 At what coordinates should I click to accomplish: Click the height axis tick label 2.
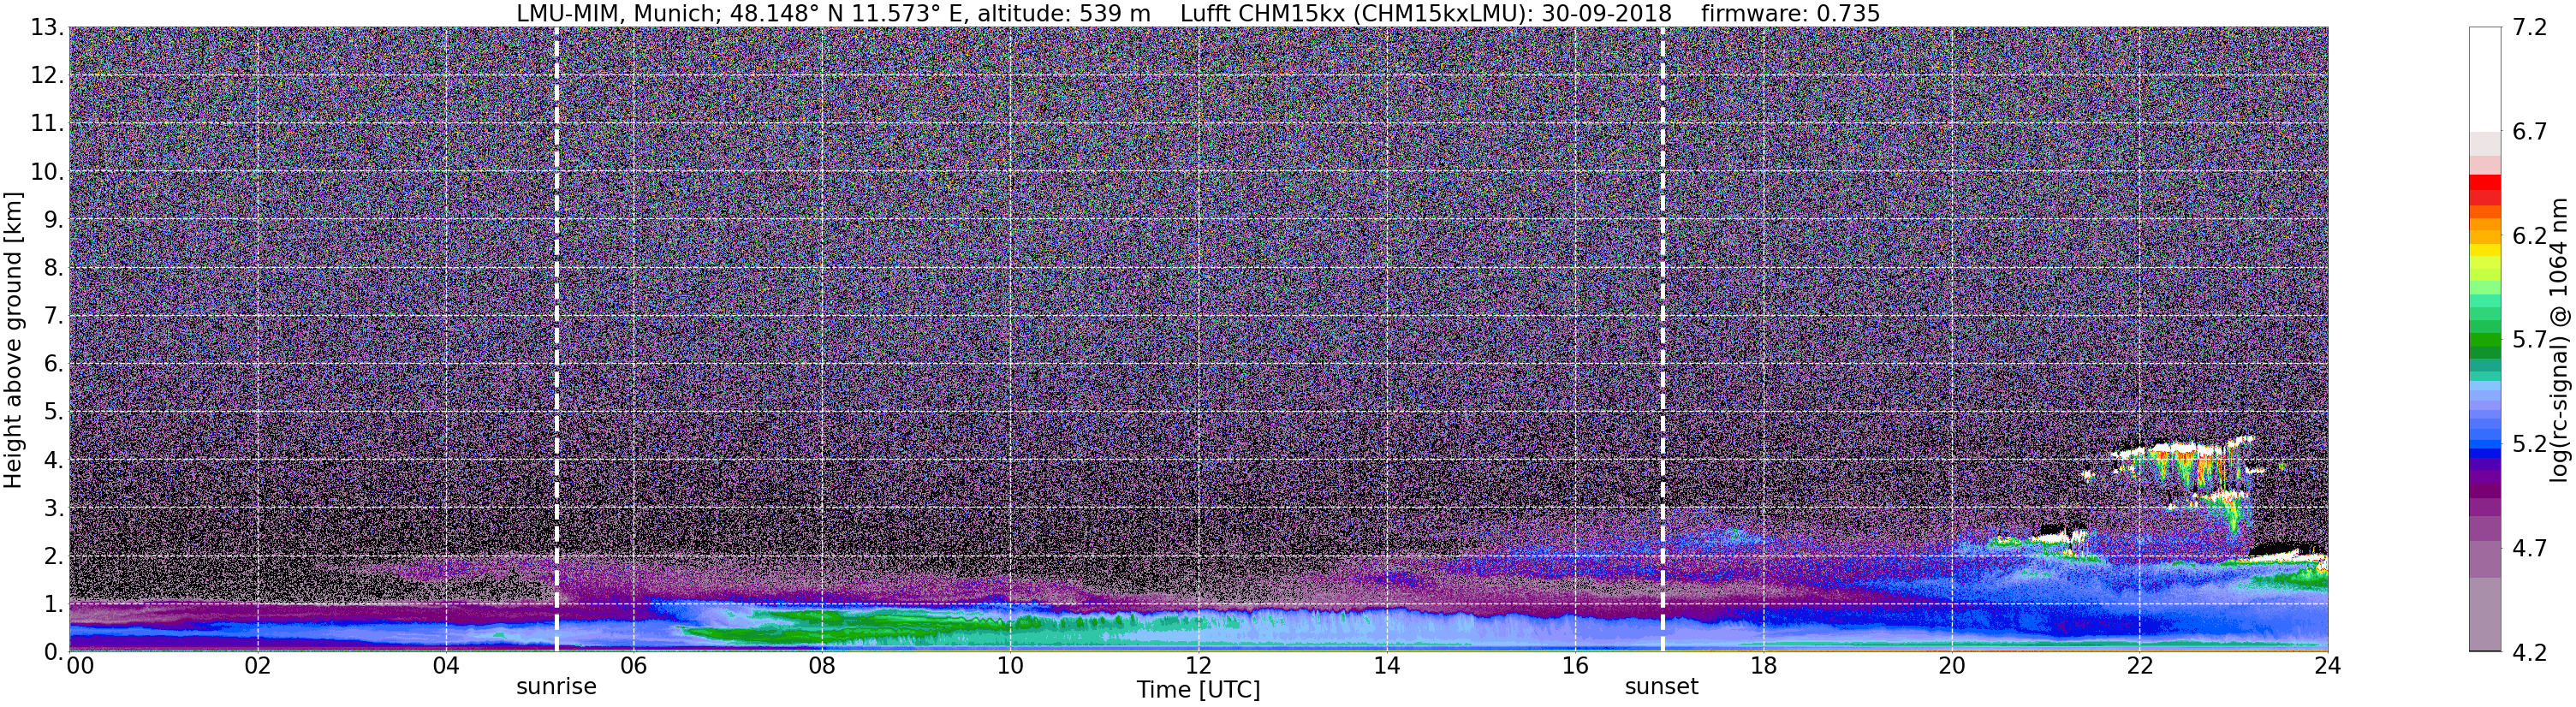pyautogui.click(x=54, y=555)
